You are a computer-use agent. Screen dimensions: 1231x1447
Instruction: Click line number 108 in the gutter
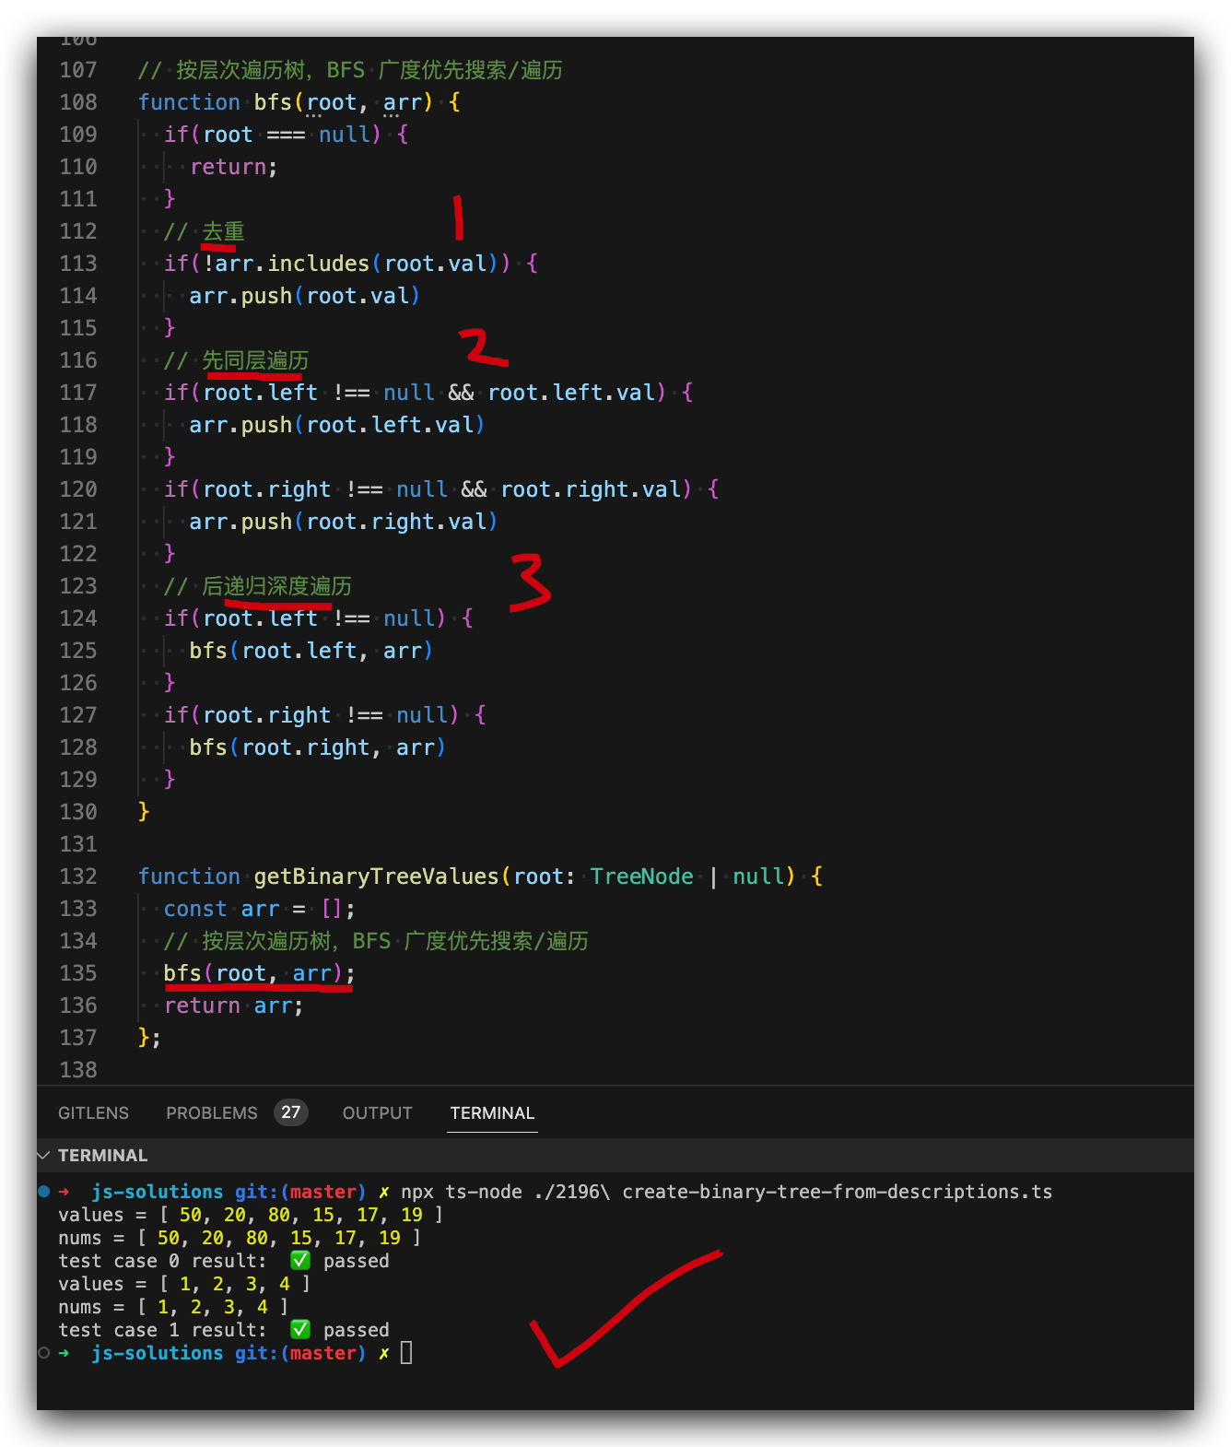pyautogui.click(x=78, y=102)
